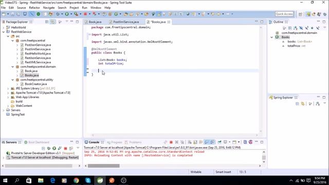Terminate the console process red square
The width and height of the screenshot is (329, 185).
pyautogui.click(x=171, y=142)
